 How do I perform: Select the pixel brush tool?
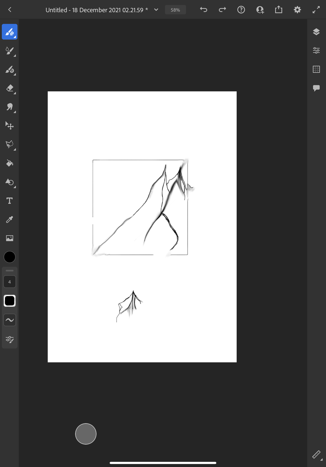coord(10,32)
